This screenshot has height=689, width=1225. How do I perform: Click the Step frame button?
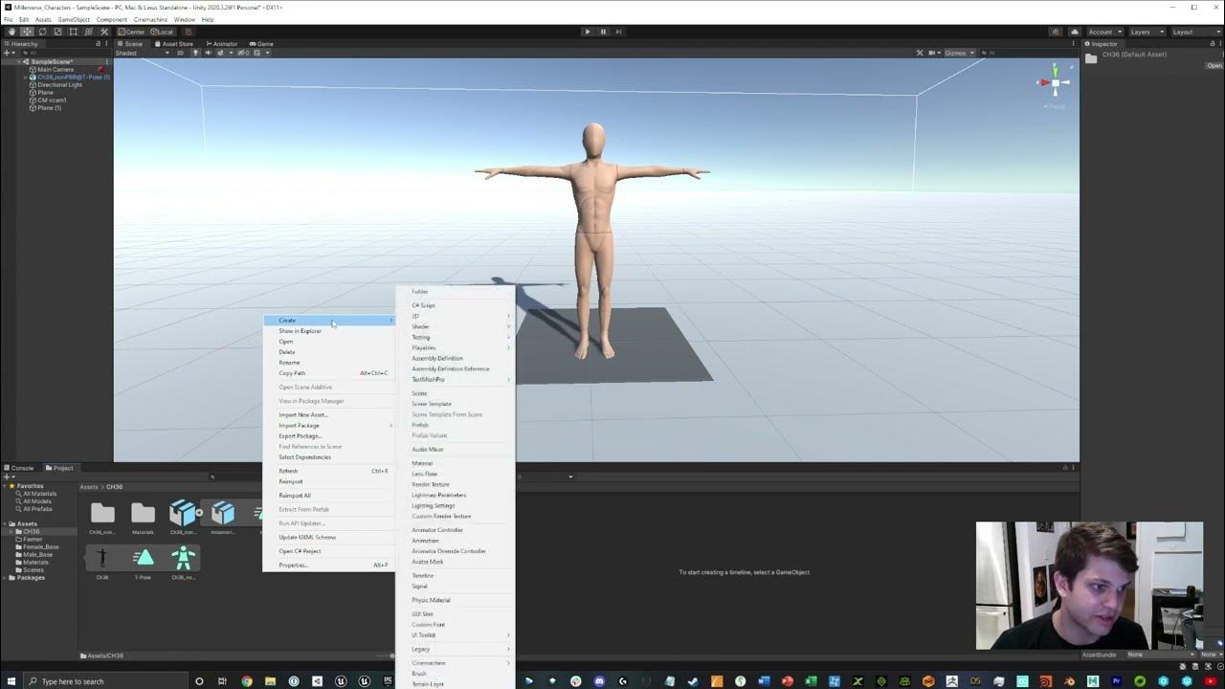[618, 32]
